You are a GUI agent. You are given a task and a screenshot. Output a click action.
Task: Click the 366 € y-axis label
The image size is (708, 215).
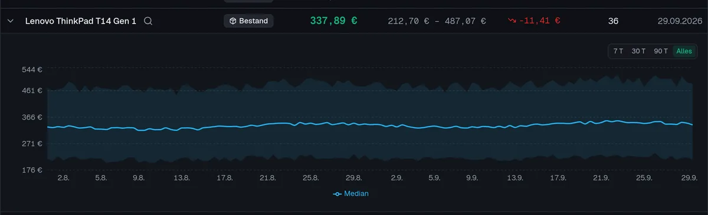pyautogui.click(x=32, y=117)
